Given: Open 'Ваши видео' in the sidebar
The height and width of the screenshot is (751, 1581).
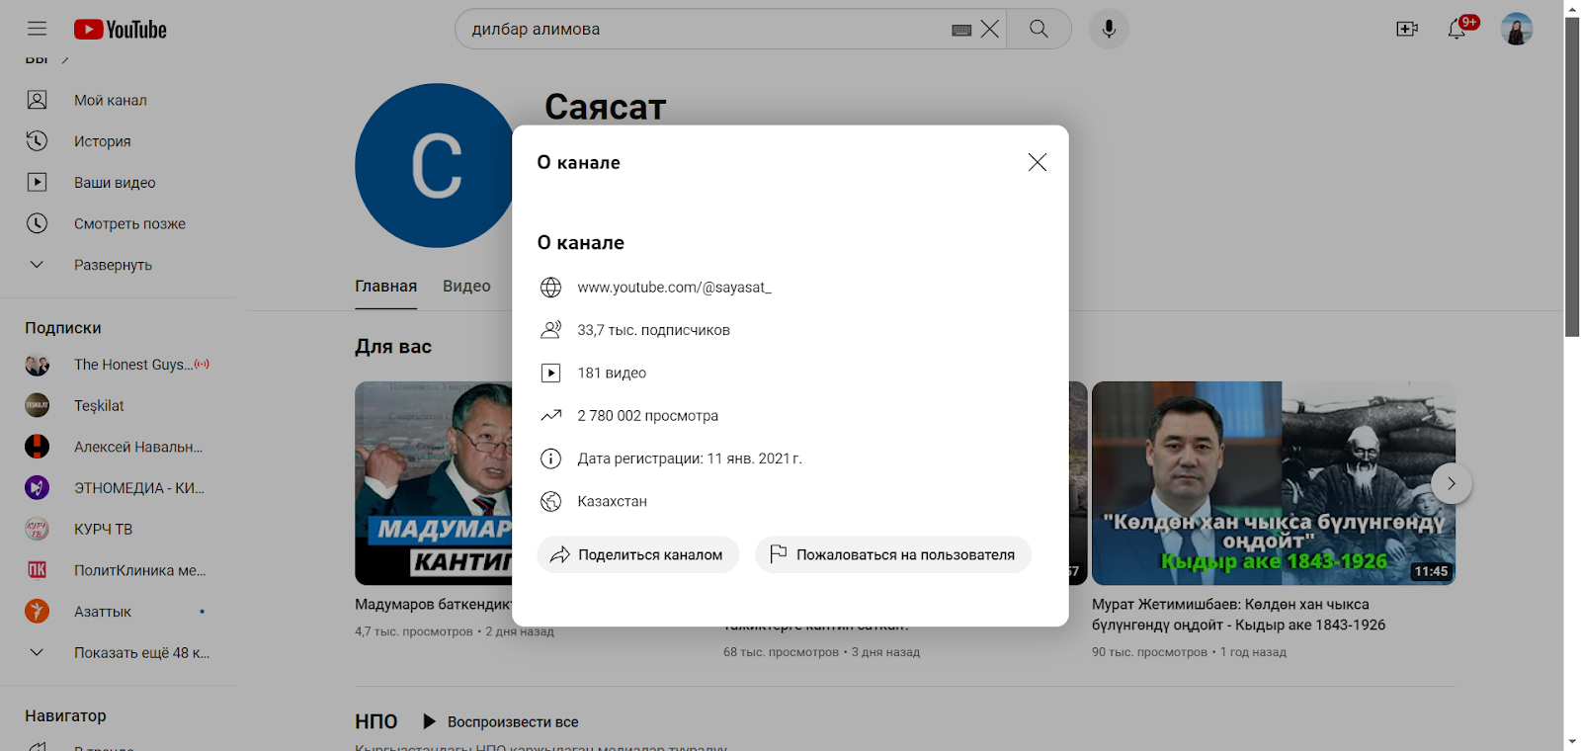Looking at the screenshot, I should (115, 183).
